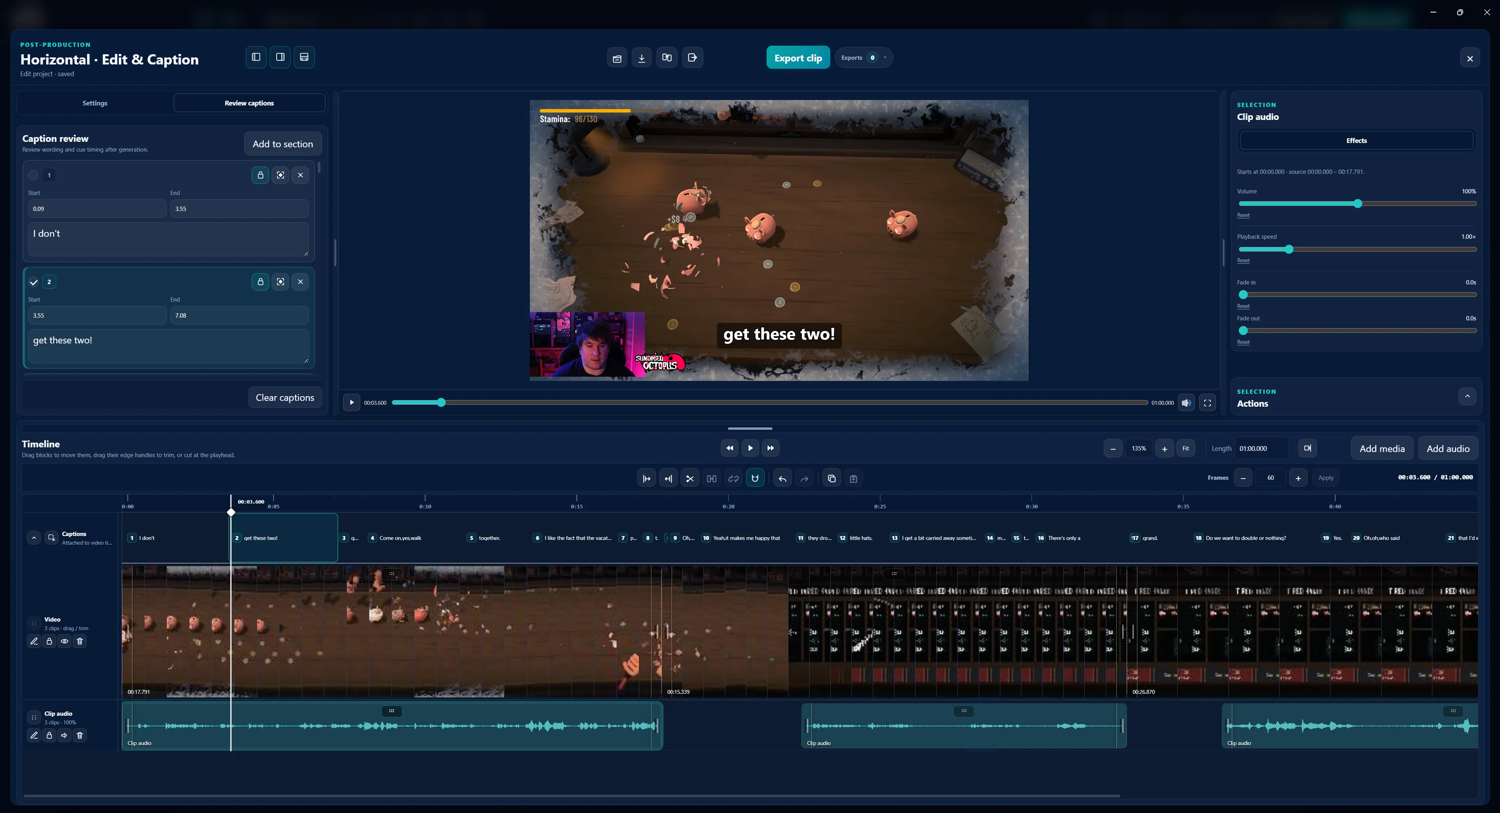Click the Fit timeline zoom button
Image resolution: width=1500 pixels, height=813 pixels.
pos(1185,448)
